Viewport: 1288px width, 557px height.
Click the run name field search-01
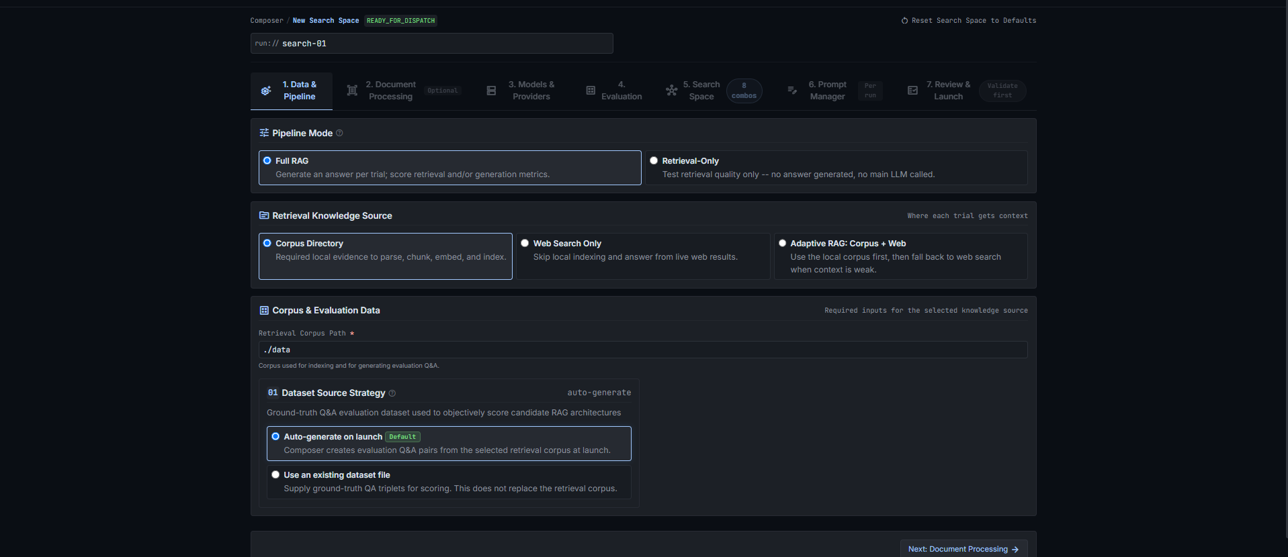coord(431,44)
